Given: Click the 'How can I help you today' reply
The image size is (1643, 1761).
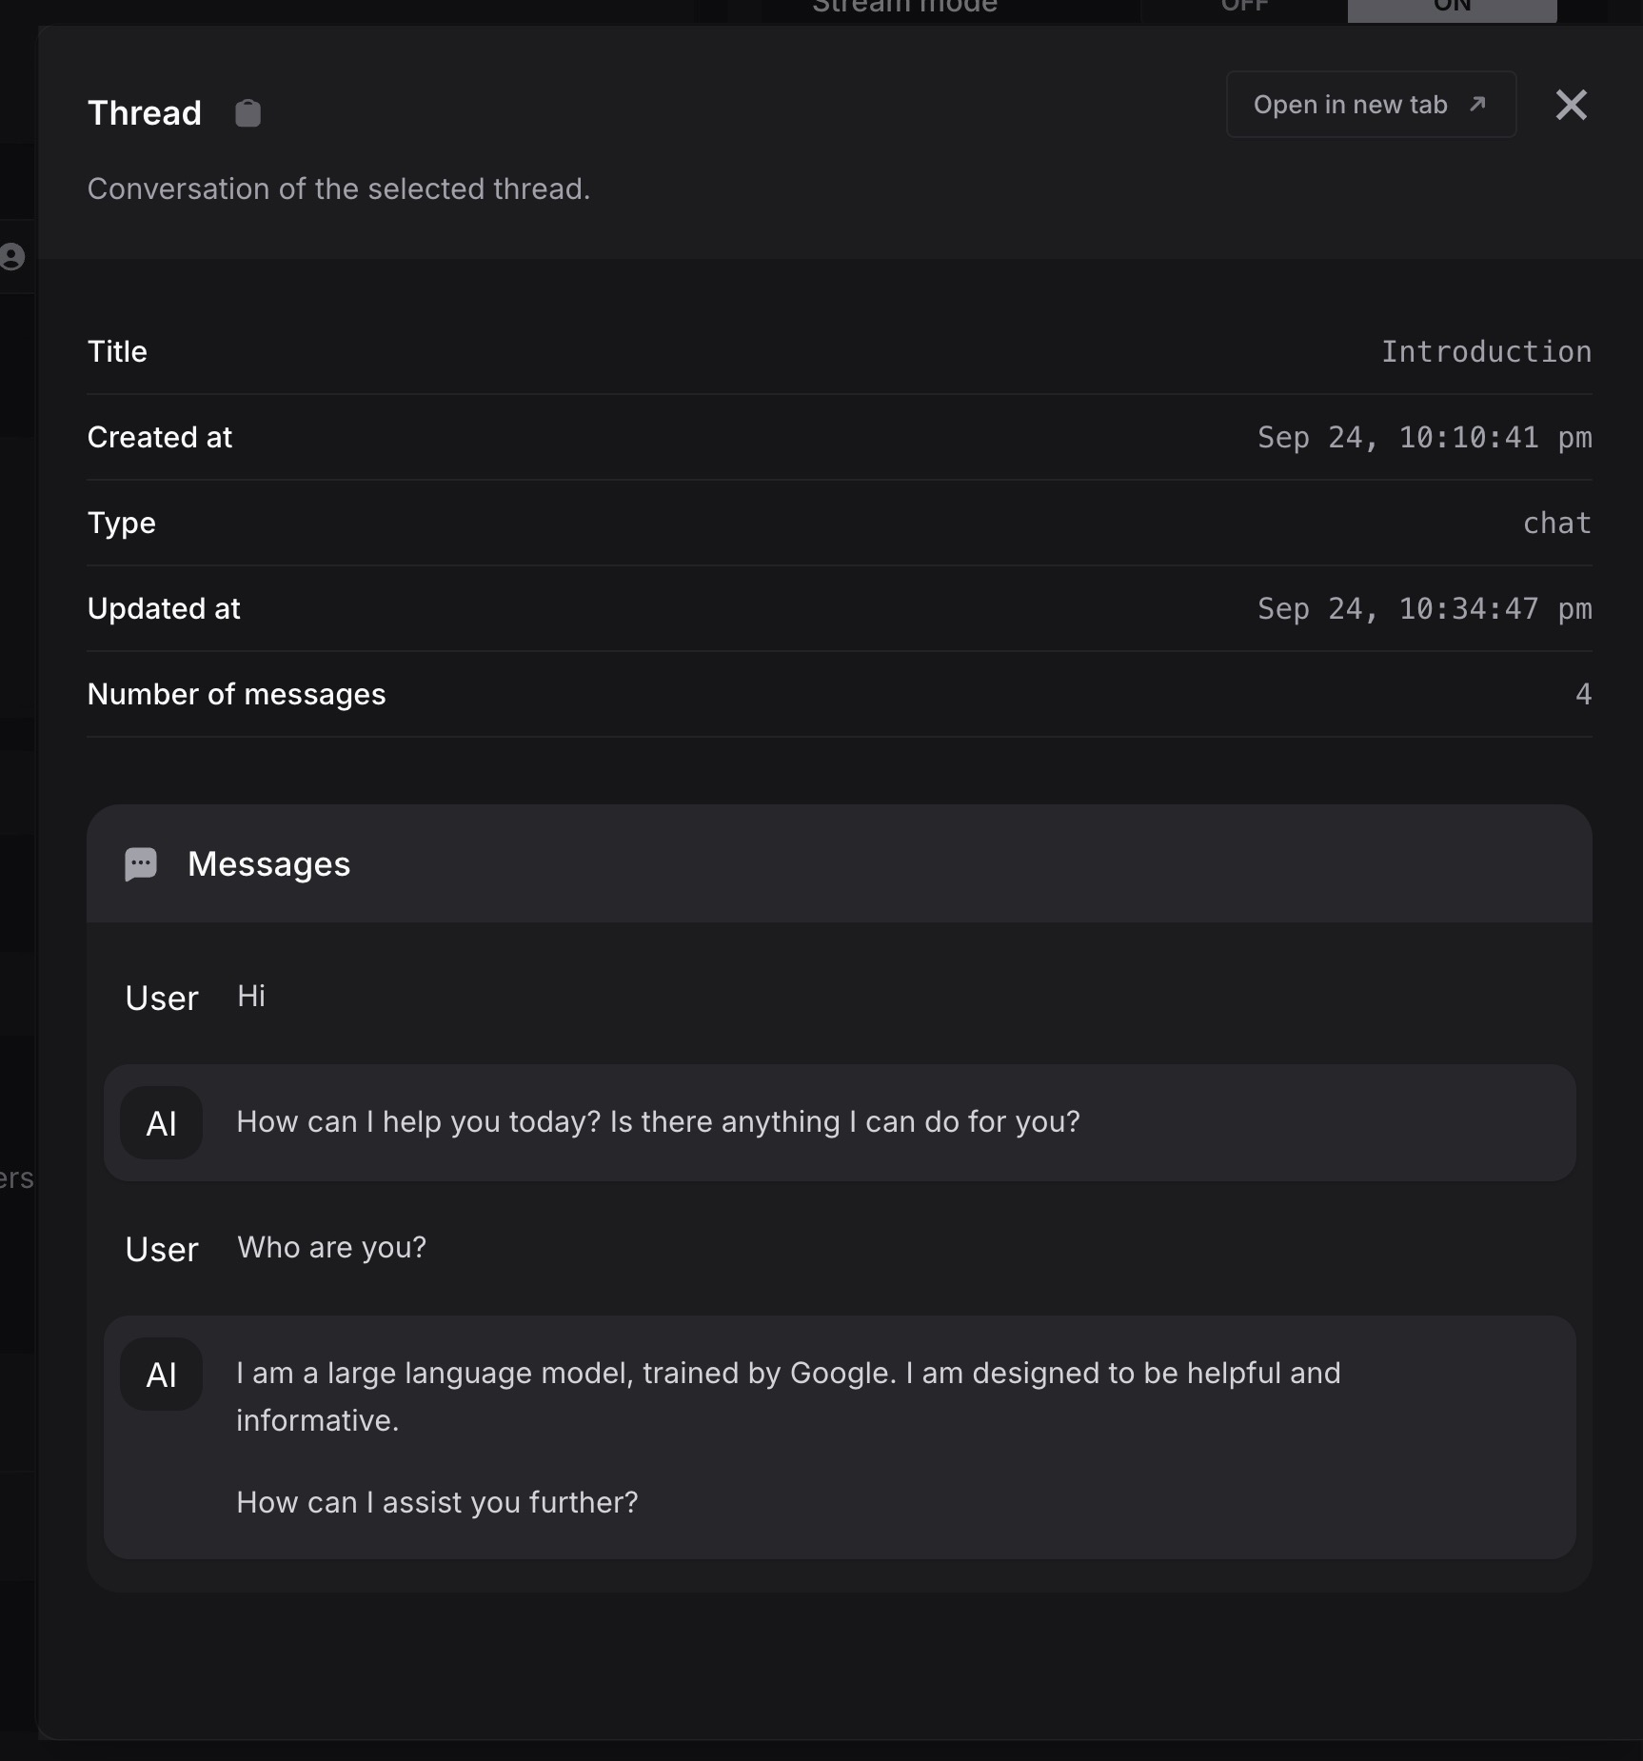Looking at the screenshot, I should click(658, 1122).
